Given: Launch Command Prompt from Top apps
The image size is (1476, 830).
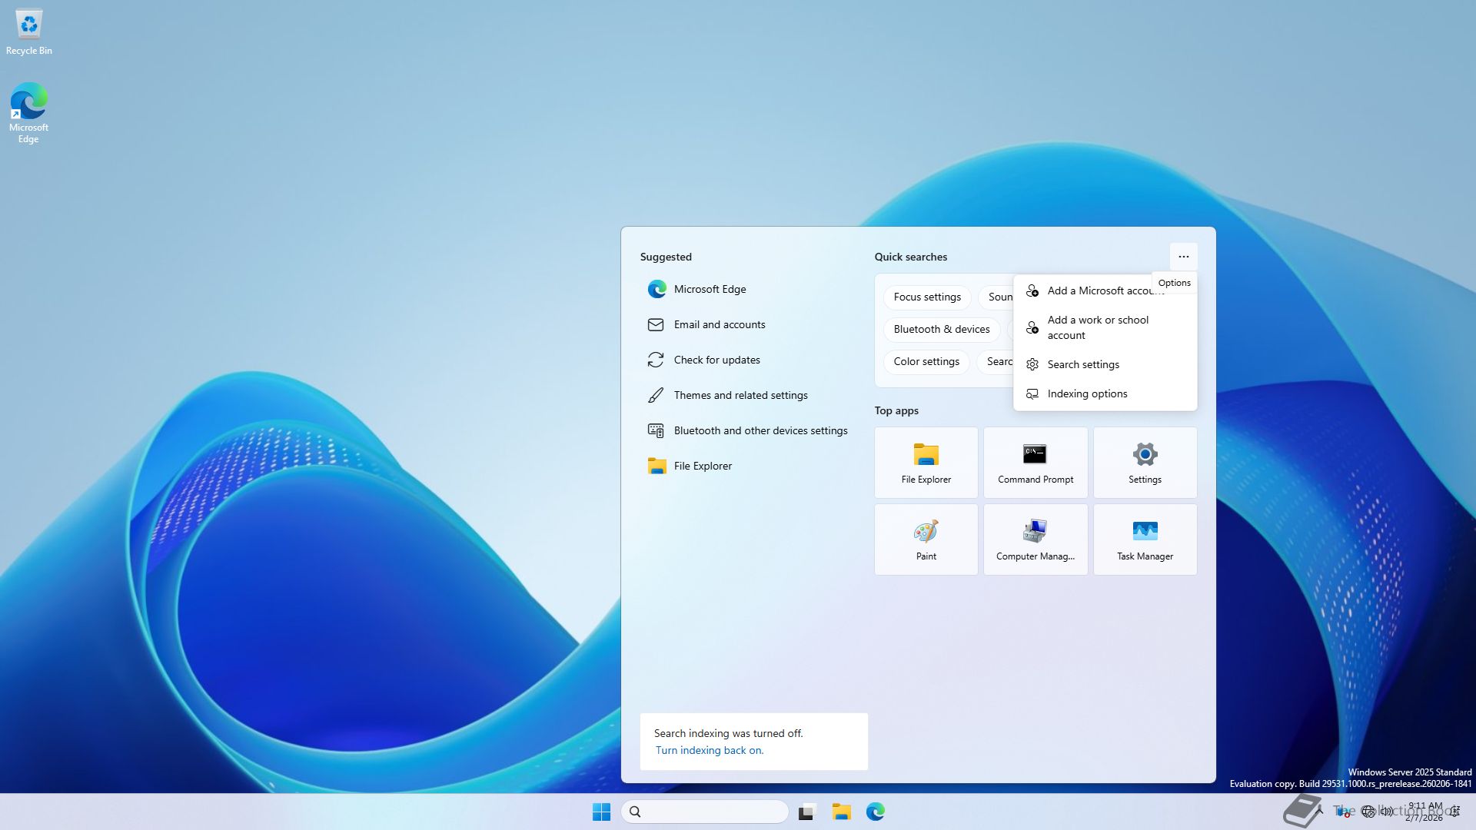Looking at the screenshot, I should pyautogui.click(x=1035, y=463).
